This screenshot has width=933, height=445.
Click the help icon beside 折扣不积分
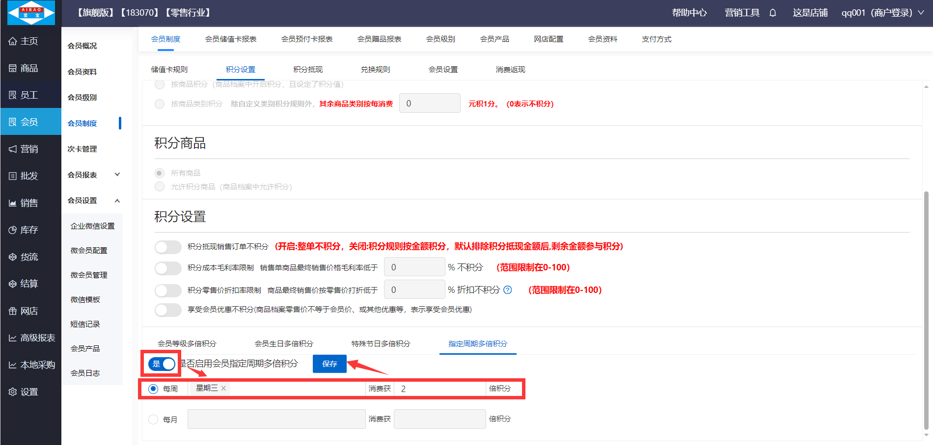point(508,290)
